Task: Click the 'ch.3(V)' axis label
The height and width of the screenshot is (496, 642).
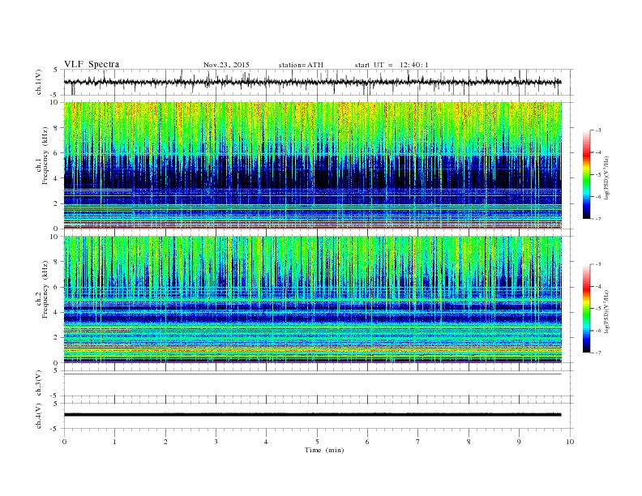Action: (39, 383)
